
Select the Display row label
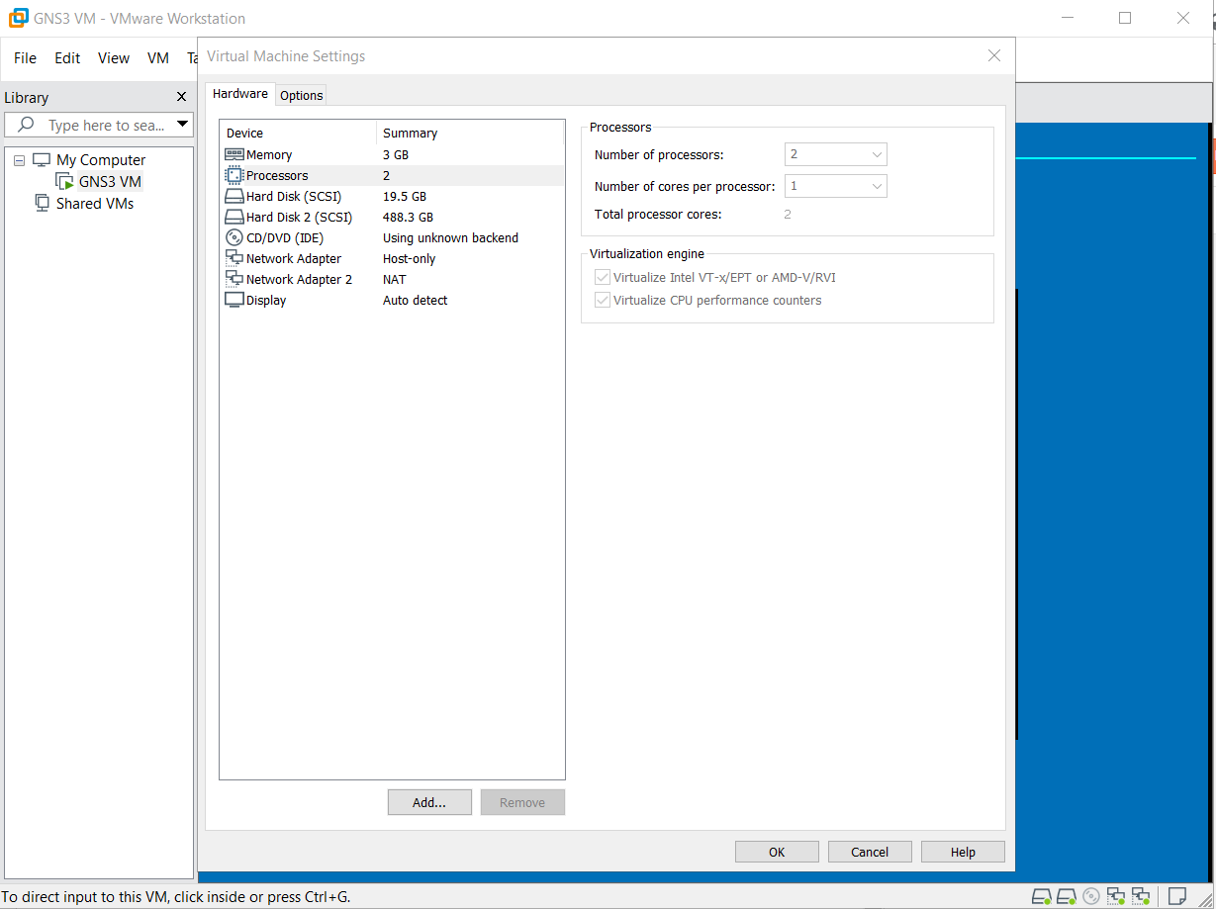(266, 300)
